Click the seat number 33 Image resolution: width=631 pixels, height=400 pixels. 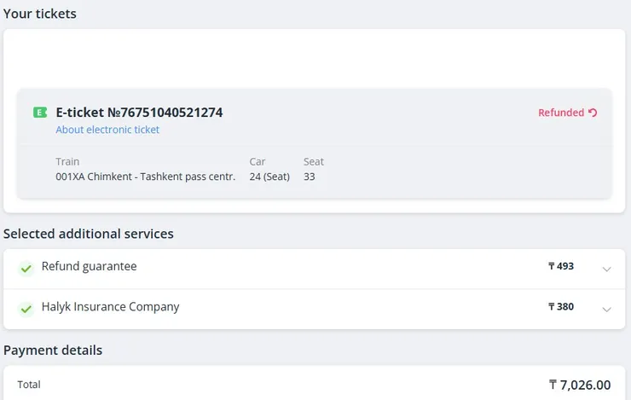310,177
